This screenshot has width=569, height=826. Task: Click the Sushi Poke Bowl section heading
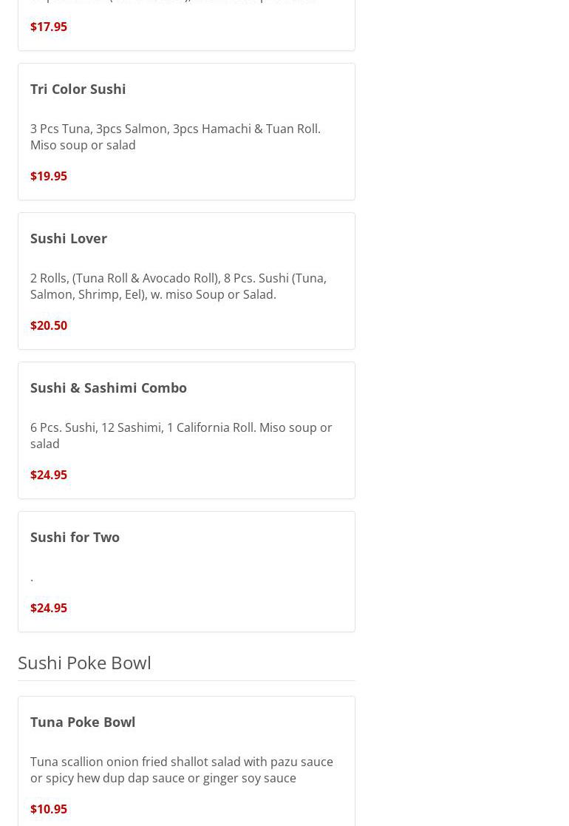[x=84, y=663]
